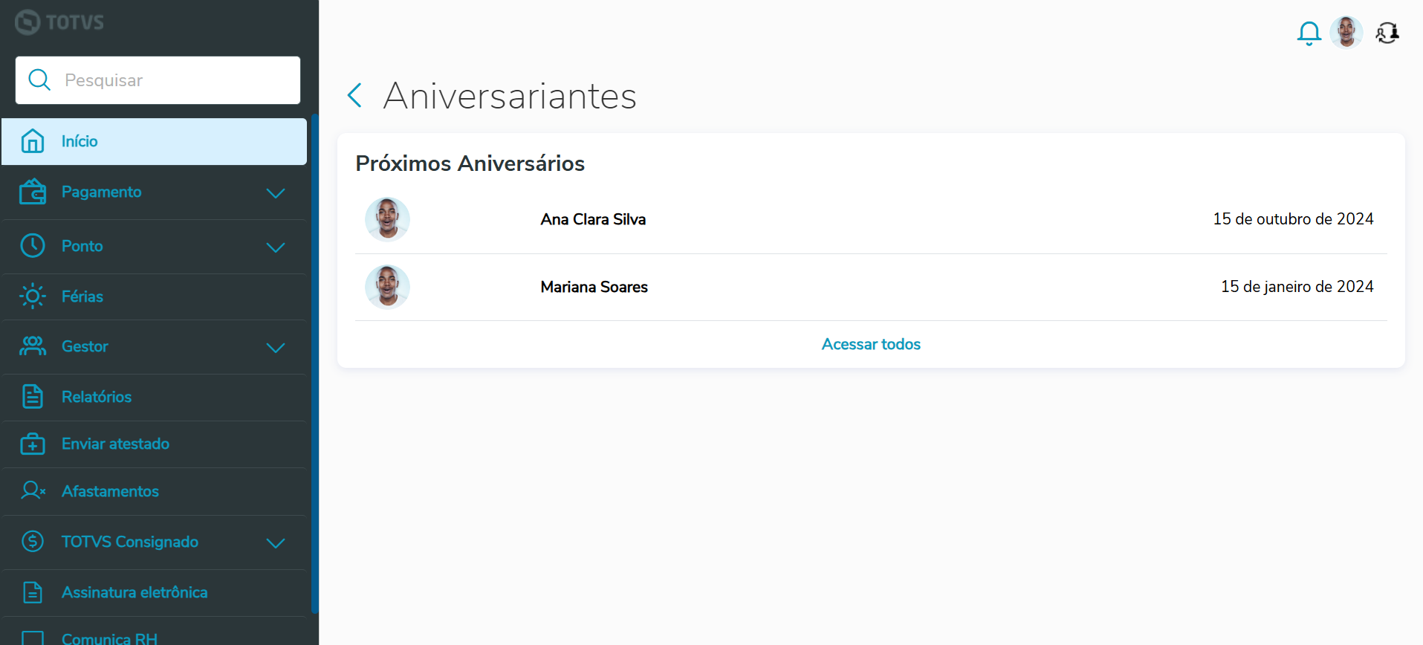
Task: Open the Acessar todos link
Action: point(871,344)
